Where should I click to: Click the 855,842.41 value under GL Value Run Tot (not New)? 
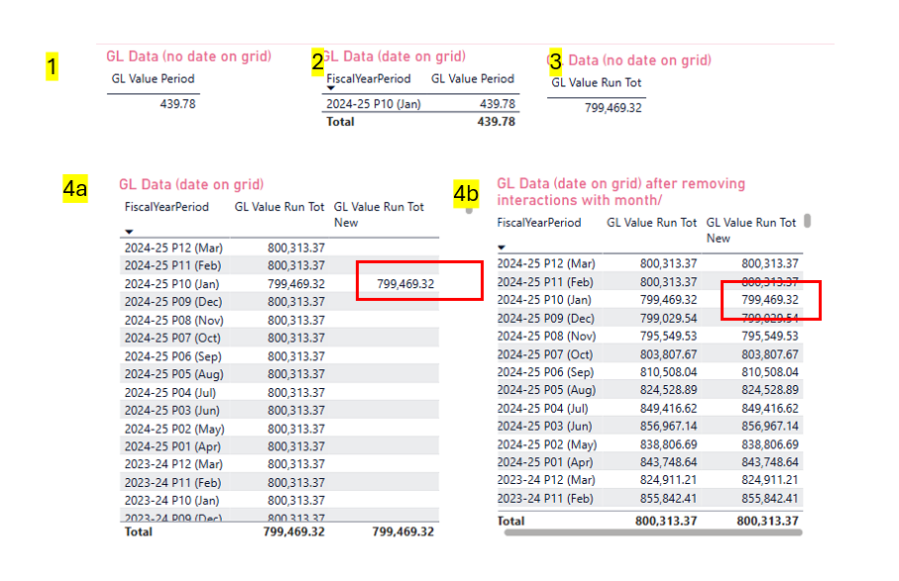tap(668, 499)
